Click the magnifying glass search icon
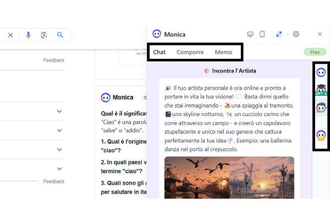The width and height of the screenshot is (330, 220). pyautogui.click(x=61, y=35)
